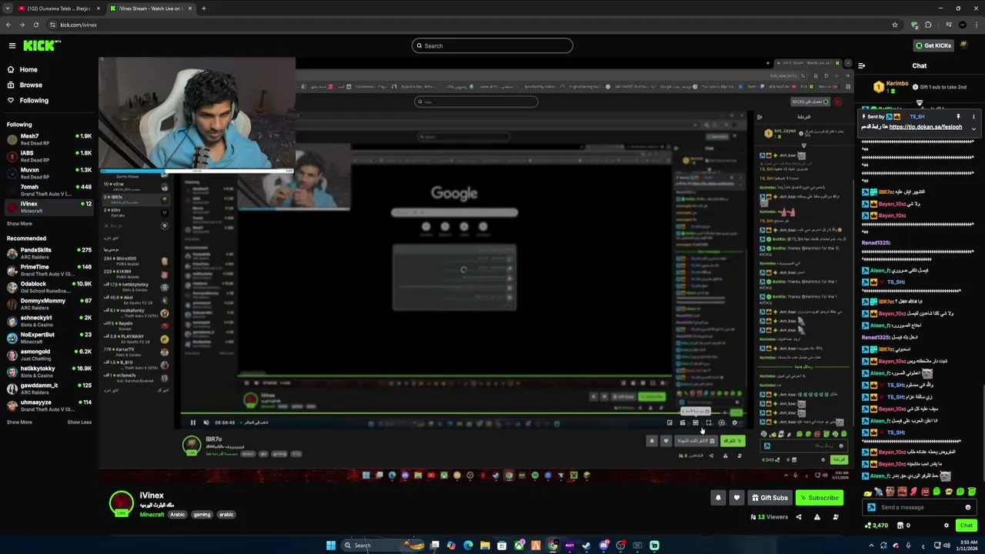Click the gaming tag
This screenshot has height=554, width=985.
tap(202, 514)
